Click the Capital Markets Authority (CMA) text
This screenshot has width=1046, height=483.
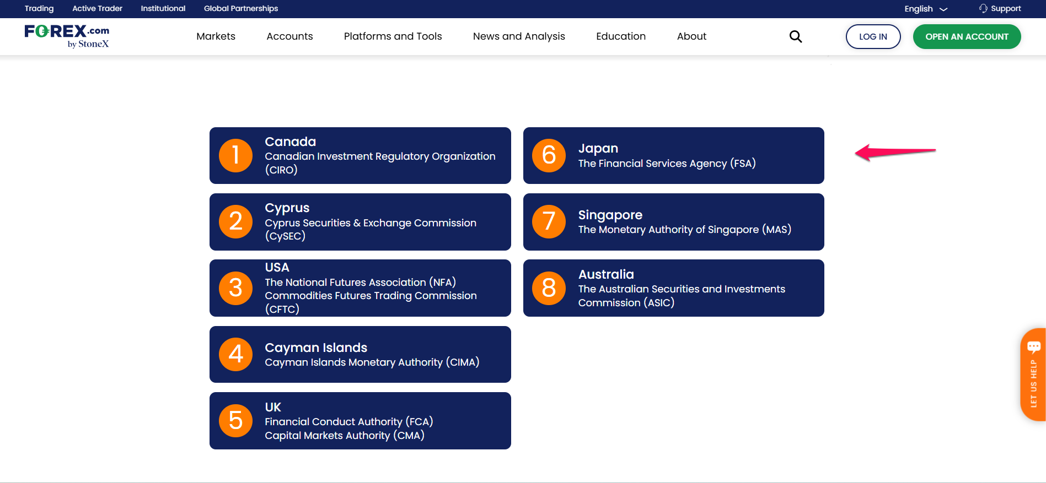point(345,435)
